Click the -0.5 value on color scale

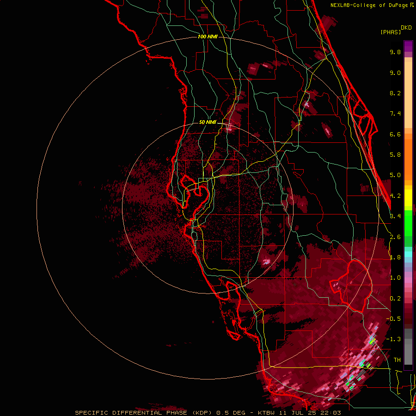point(393,319)
